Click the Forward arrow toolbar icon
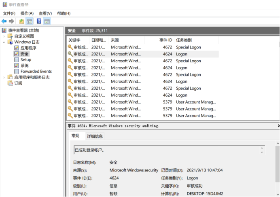This screenshot has height=197, width=280. coord(11,21)
